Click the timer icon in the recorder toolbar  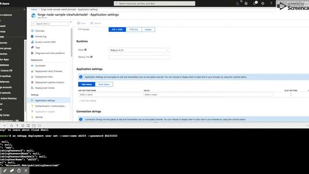coord(19,171)
